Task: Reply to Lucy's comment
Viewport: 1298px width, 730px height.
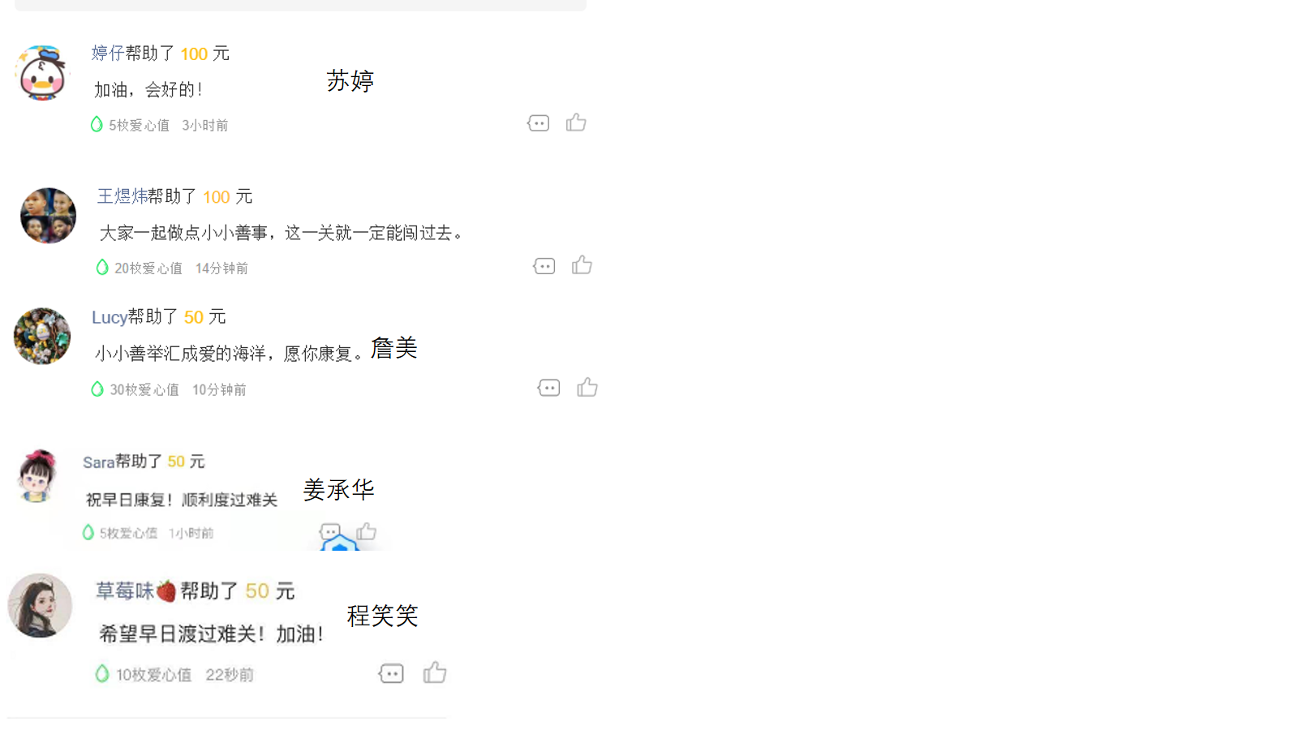Action: coord(548,388)
